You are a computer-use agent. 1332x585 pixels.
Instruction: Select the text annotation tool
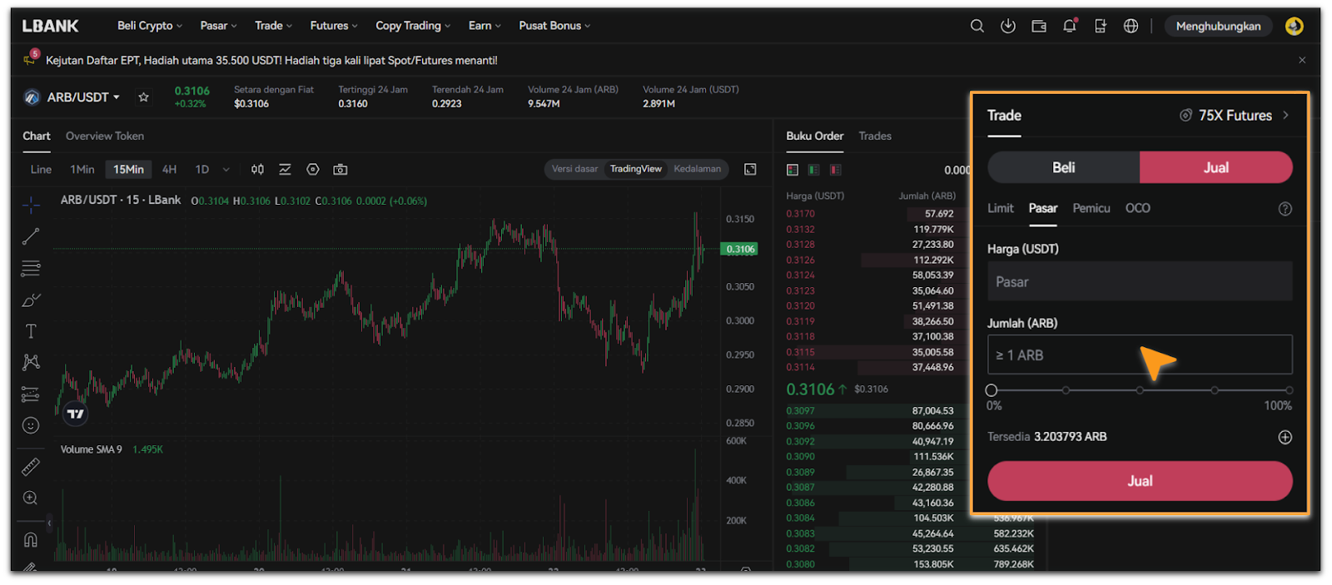click(31, 331)
